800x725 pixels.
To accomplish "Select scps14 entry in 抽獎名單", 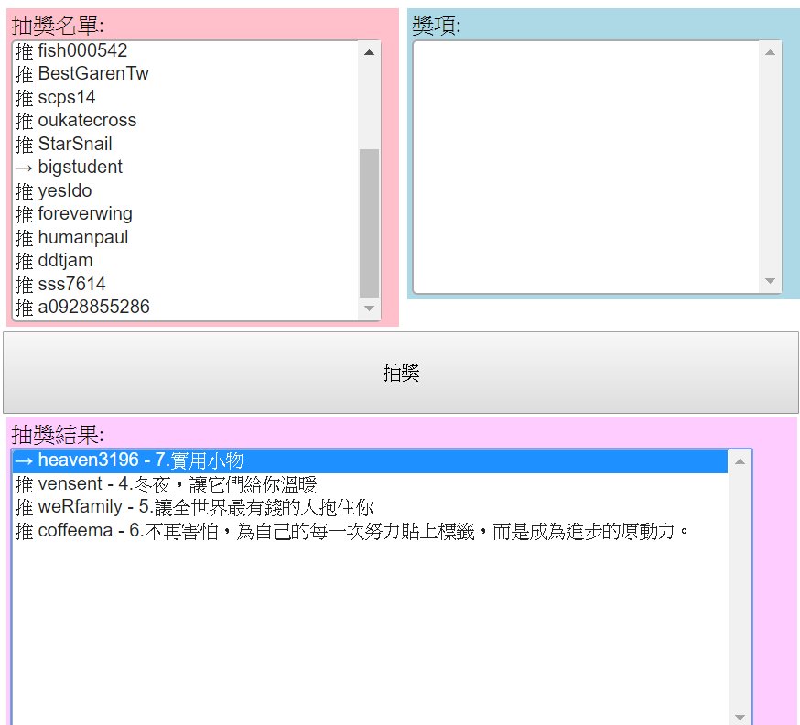I will tap(186, 97).
